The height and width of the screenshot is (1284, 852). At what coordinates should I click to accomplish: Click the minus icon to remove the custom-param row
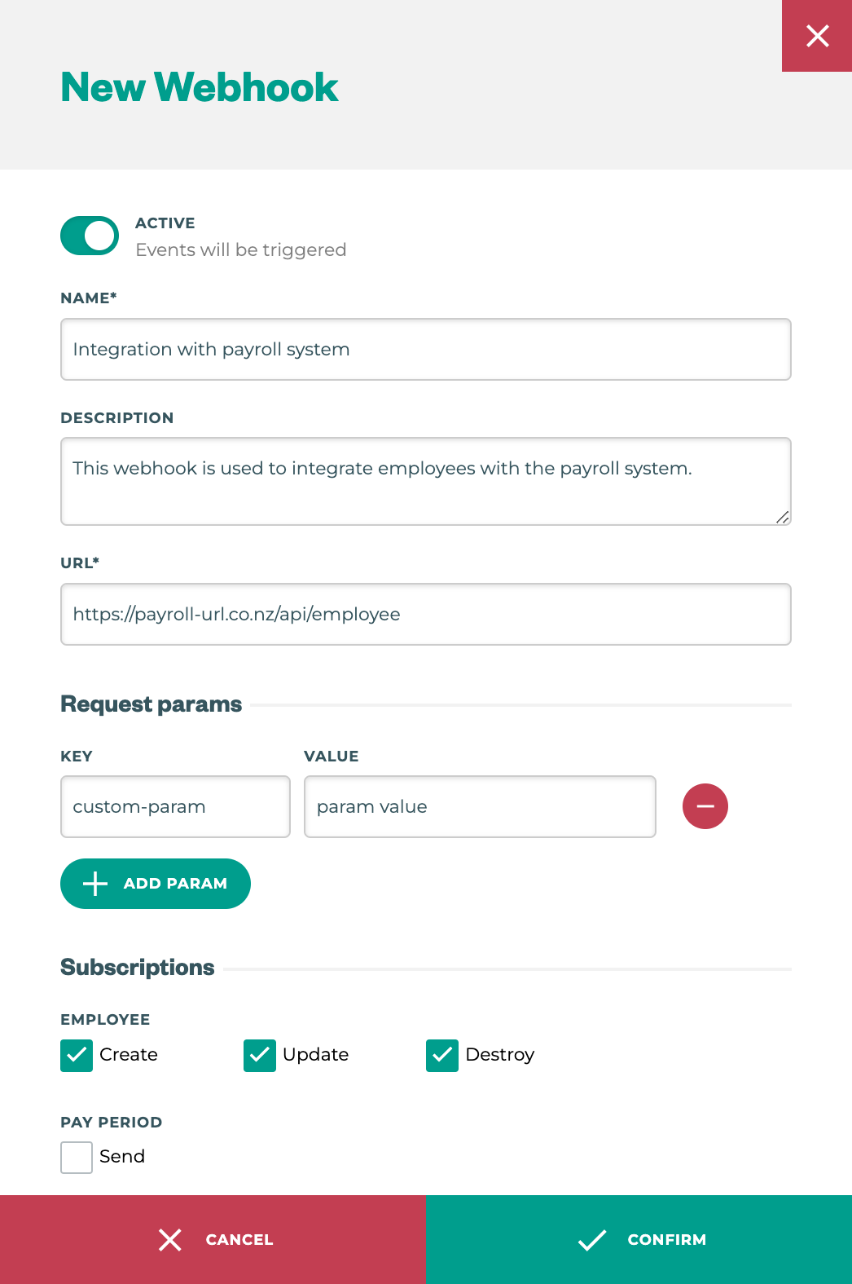pos(705,806)
